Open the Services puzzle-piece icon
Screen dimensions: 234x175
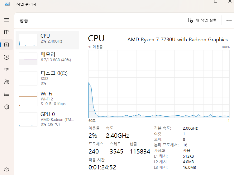point(7,107)
